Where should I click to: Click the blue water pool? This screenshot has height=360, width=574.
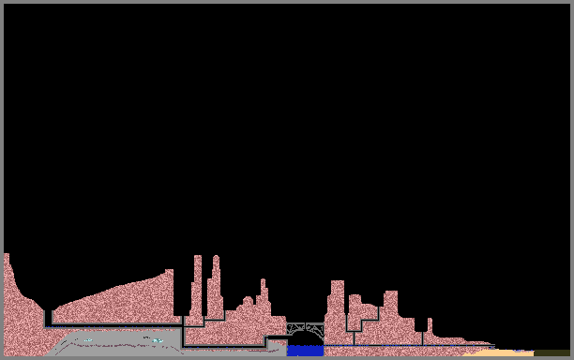click(305, 351)
